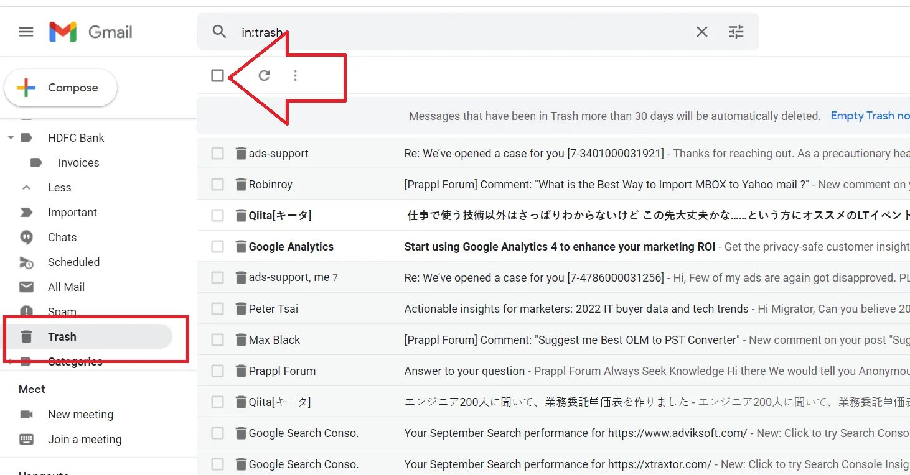Viewport: 910px width, 475px height.
Task: Open the HDFC Bank label
Action: [x=76, y=138]
